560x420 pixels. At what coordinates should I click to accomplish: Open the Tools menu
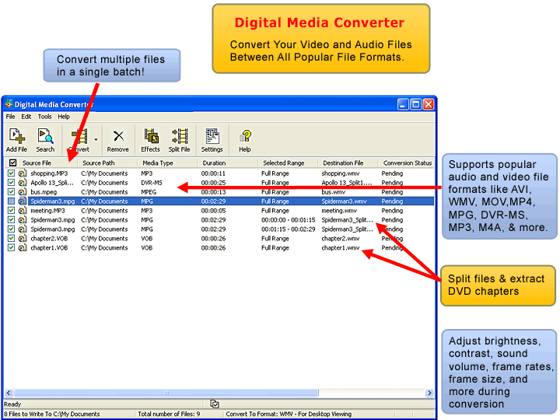pyautogui.click(x=44, y=117)
